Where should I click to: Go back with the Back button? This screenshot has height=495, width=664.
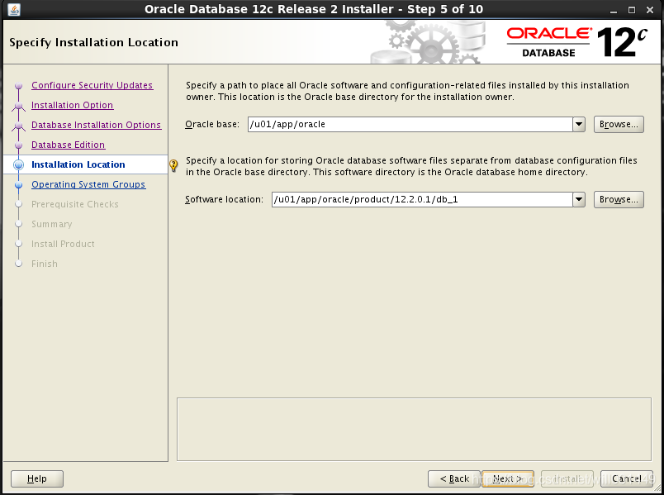pyautogui.click(x=454, y=479)
